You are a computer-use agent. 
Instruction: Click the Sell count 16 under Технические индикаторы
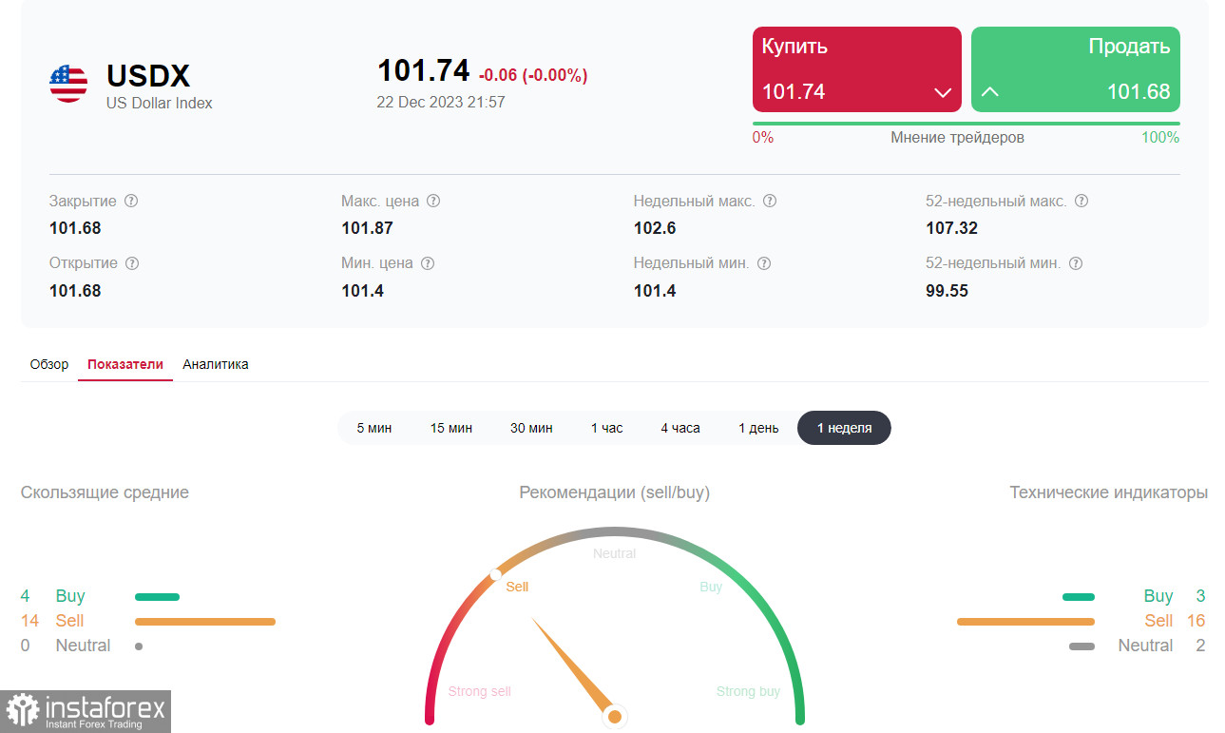pyautogui.click(x=1196, y=621)
